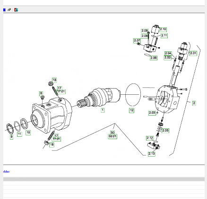Screen dimensions: 207x199
Task: Select part label 2.09
Action: pyautogui.click(x=145, y=31)
